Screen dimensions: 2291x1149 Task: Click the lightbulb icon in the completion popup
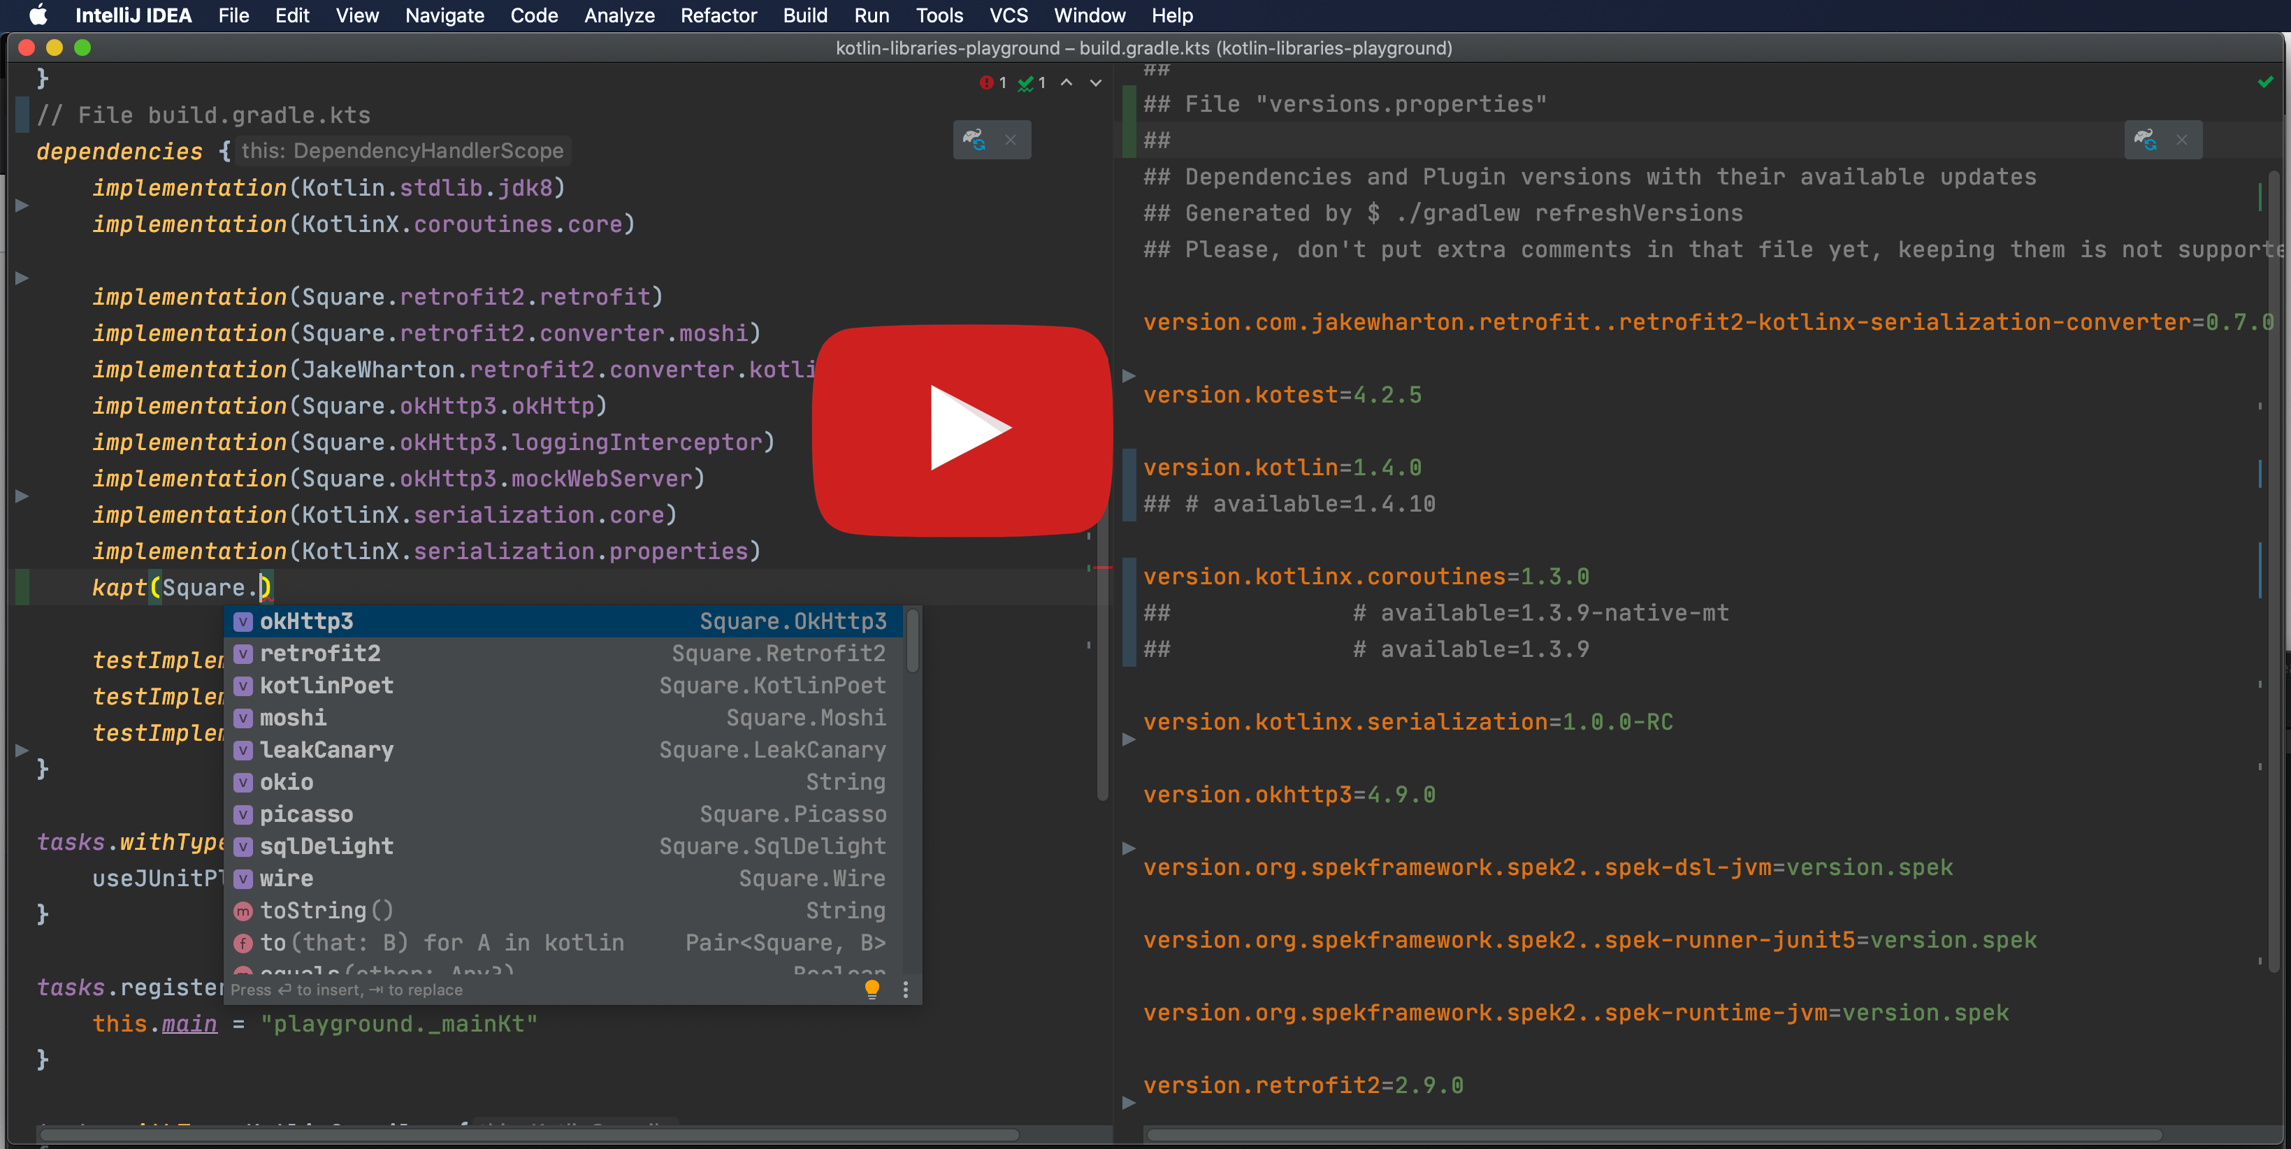(872, 989)
